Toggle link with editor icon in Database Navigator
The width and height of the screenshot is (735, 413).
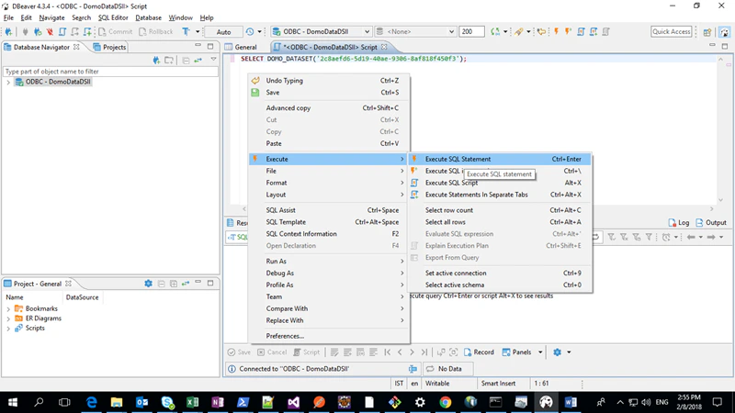tap(198, 60)
